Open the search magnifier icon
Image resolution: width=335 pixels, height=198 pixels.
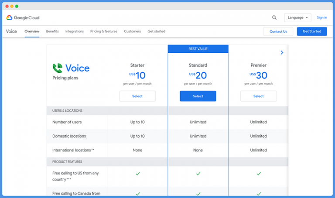274,17
